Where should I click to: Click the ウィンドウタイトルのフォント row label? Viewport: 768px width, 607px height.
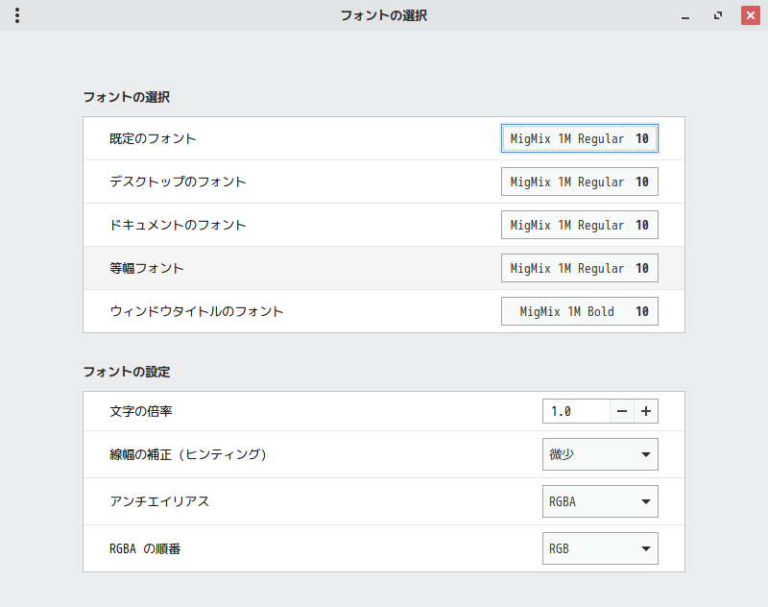pos(197,311)
